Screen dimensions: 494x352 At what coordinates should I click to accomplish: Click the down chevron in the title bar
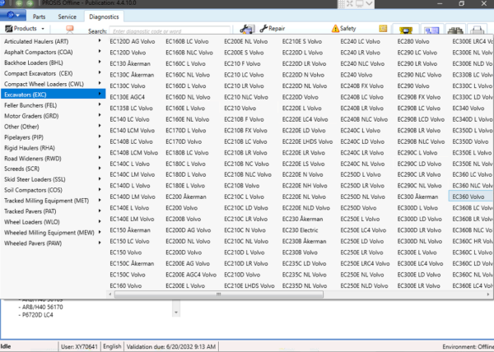(x=369, y=4)
